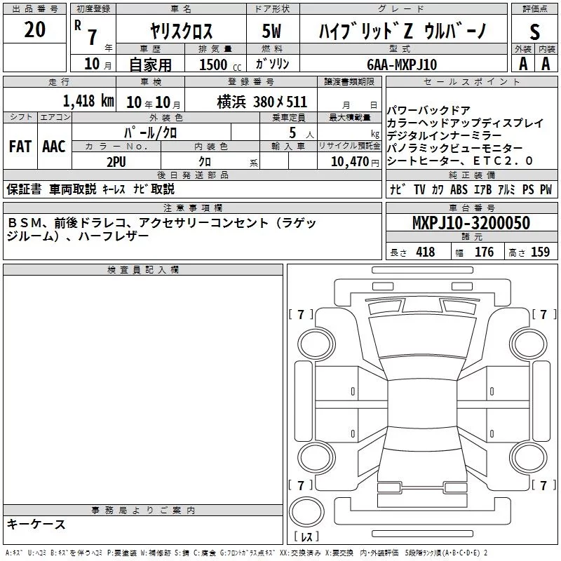Screen dimensions: 561x561
Task: Click アルミ in genuine equipment row
Action: (506, 189)
